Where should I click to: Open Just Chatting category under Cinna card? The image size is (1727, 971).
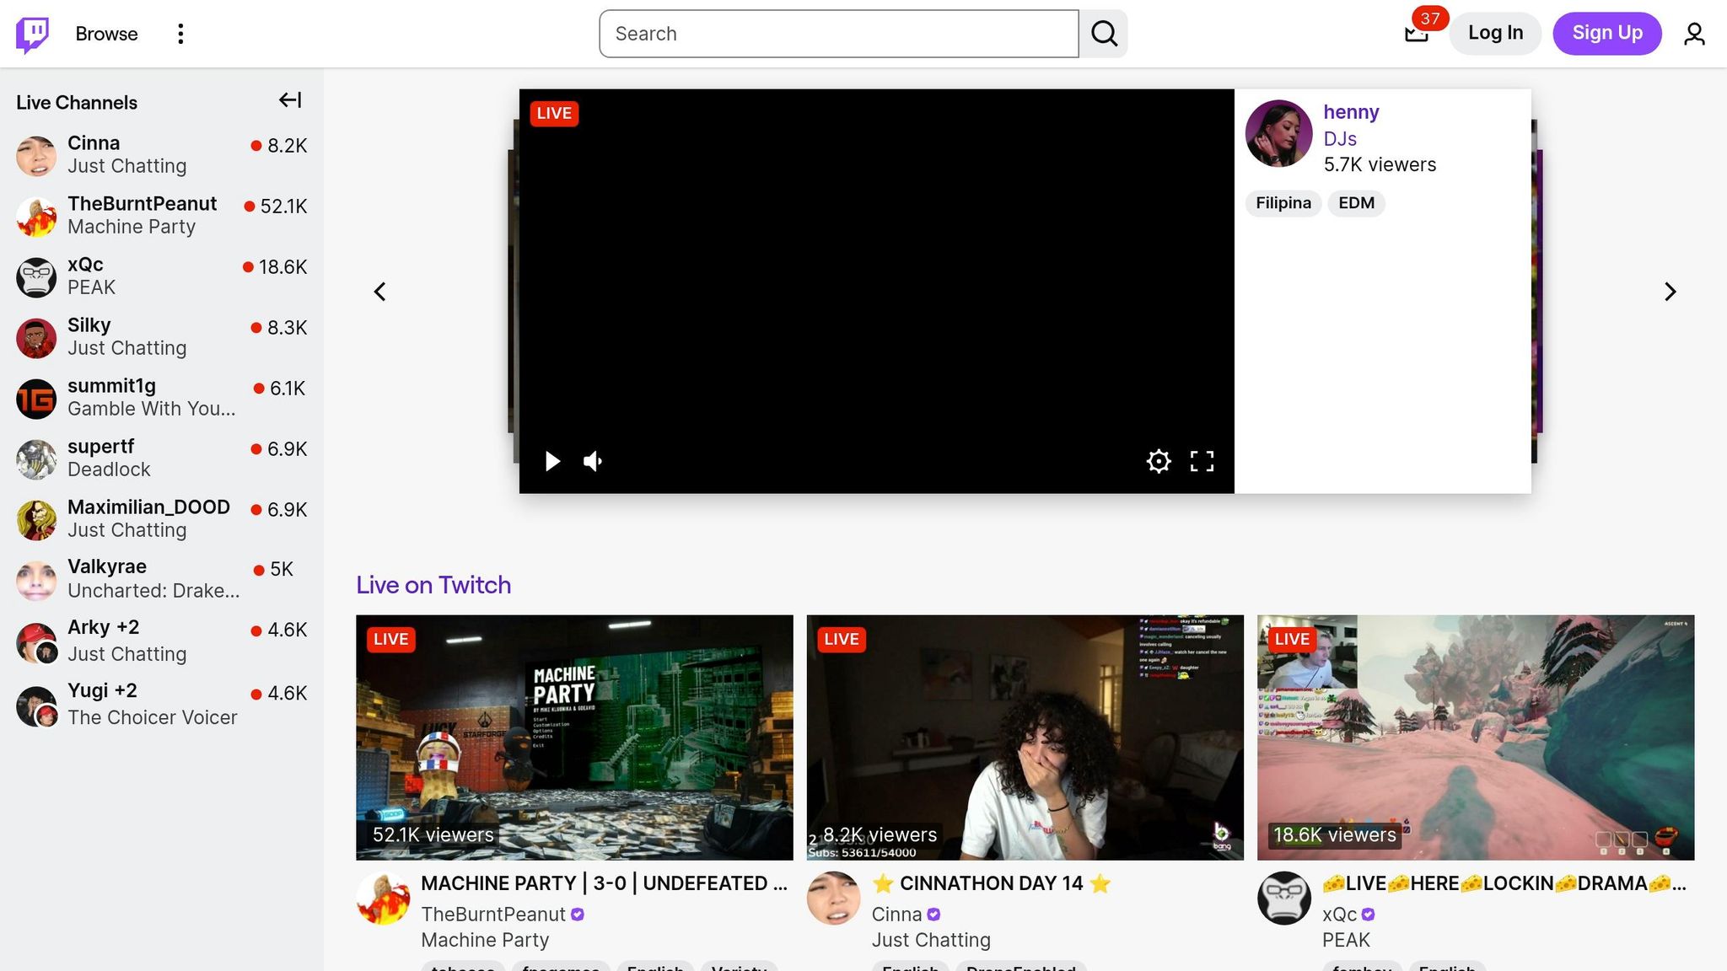coord(931,940)
